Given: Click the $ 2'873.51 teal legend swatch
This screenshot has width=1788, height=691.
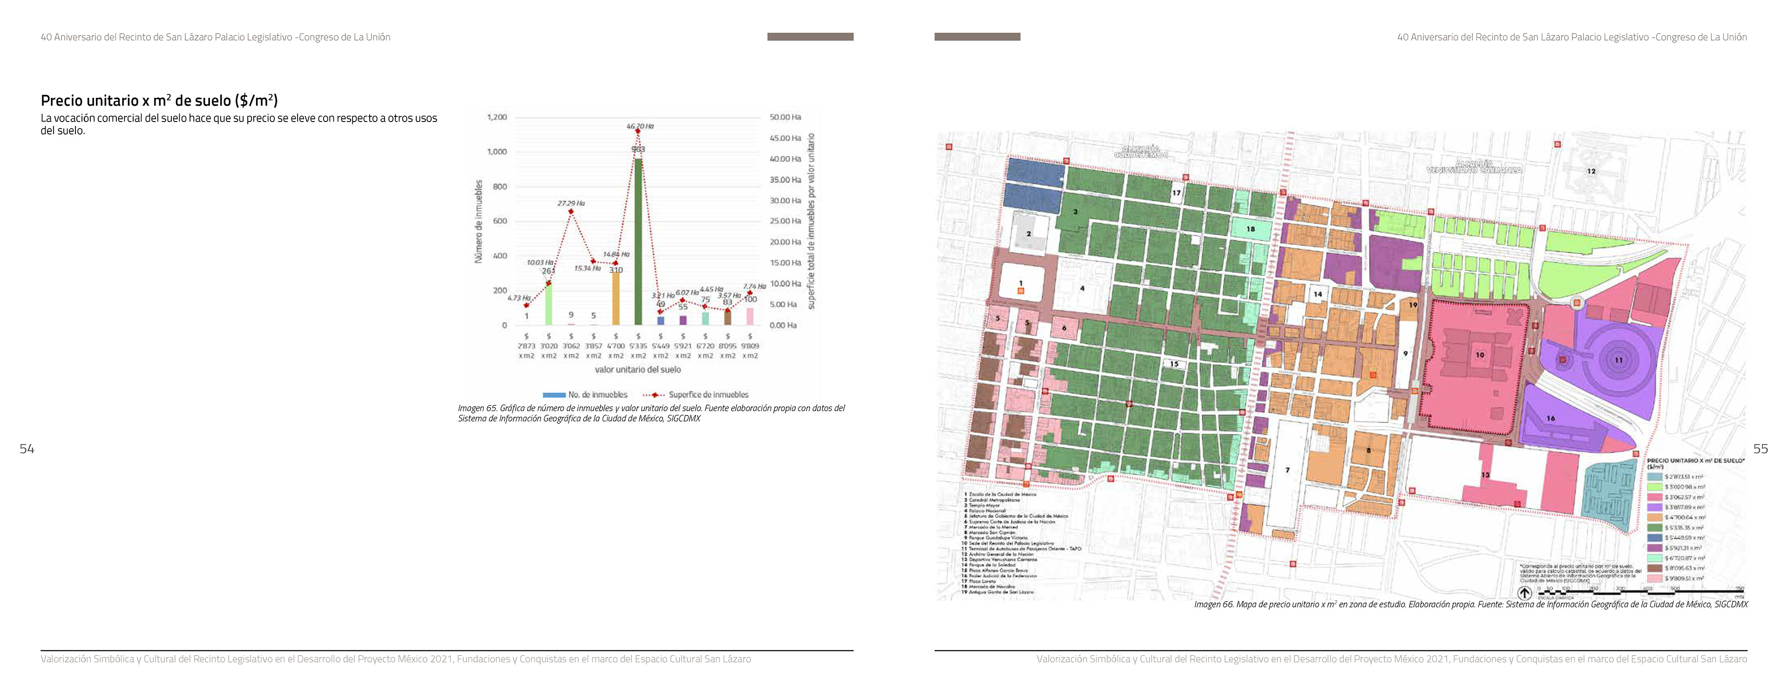Looking at the screenshot, I should [1654, 477].
